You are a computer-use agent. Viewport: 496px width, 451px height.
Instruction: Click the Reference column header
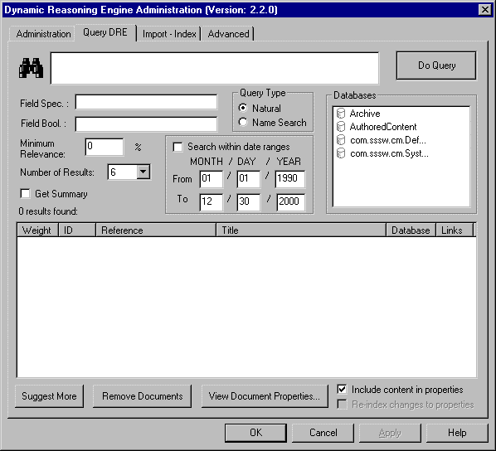[156, 230]
